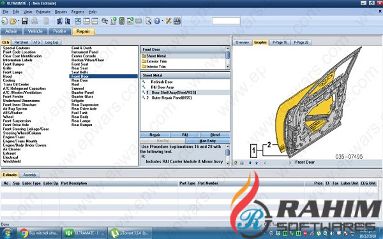Switch to the Assembly tab

(29, 175)
